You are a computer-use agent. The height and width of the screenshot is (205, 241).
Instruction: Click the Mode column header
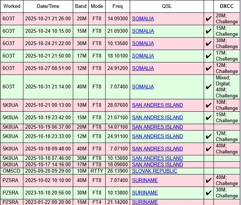(x=97, y=6)
